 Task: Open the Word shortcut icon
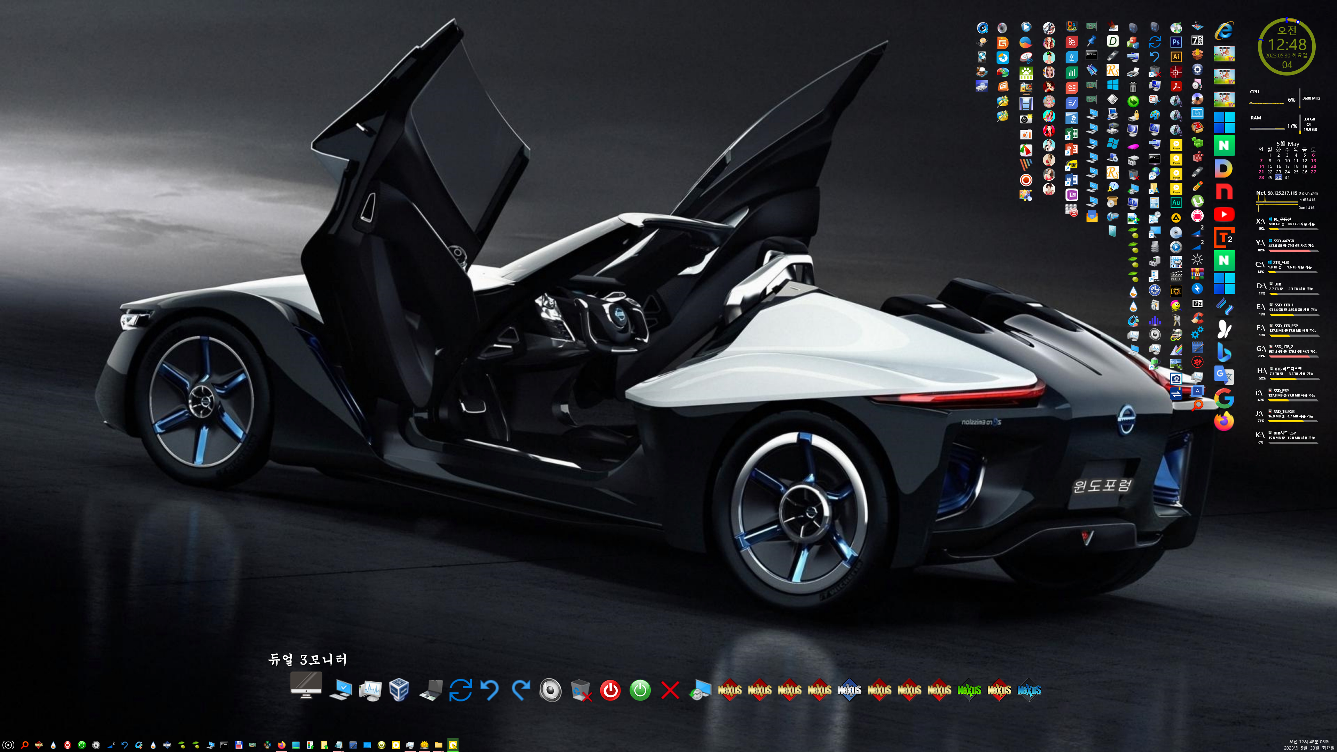(1071, 180)
